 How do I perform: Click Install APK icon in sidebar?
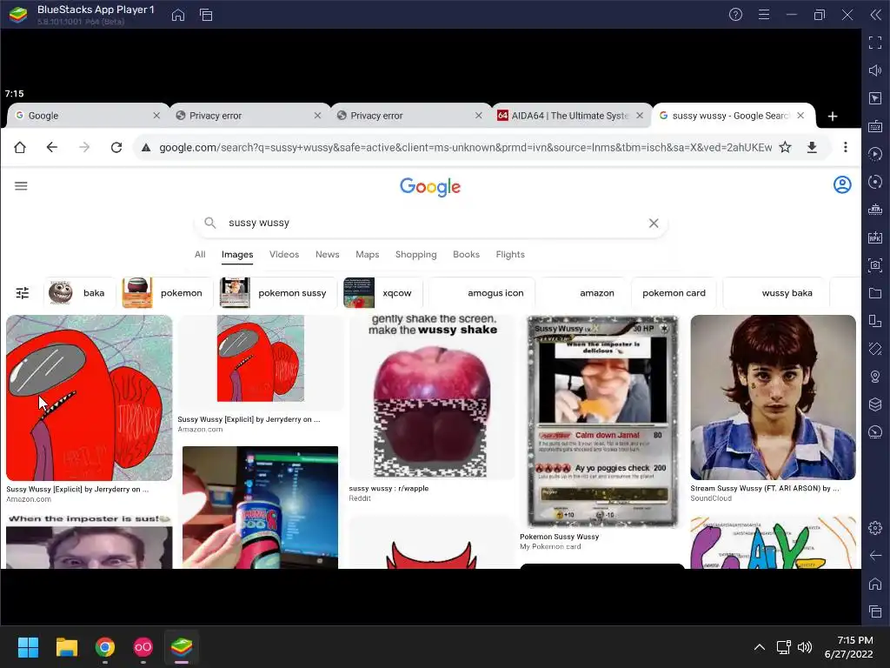pyautogui.click(x=875, y=237)
